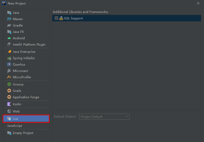Click the Java Enterprise icon

click(x=9, y=52)
